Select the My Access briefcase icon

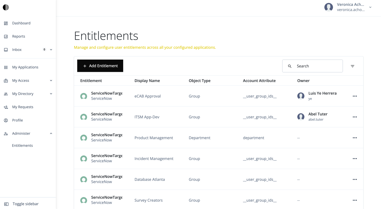tap(6, 81)
